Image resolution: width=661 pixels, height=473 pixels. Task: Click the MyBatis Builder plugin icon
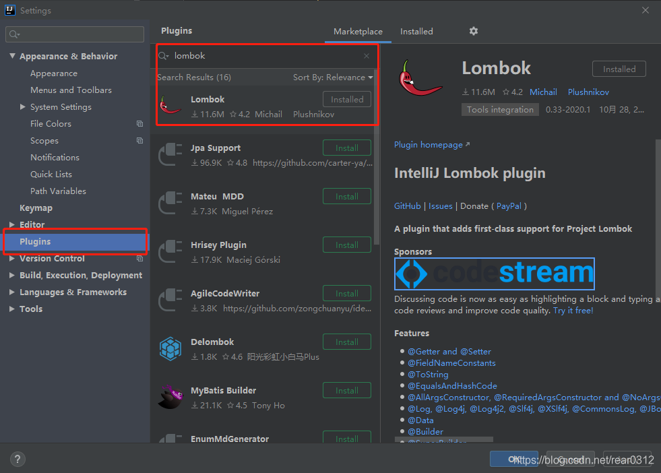point(170,397)
